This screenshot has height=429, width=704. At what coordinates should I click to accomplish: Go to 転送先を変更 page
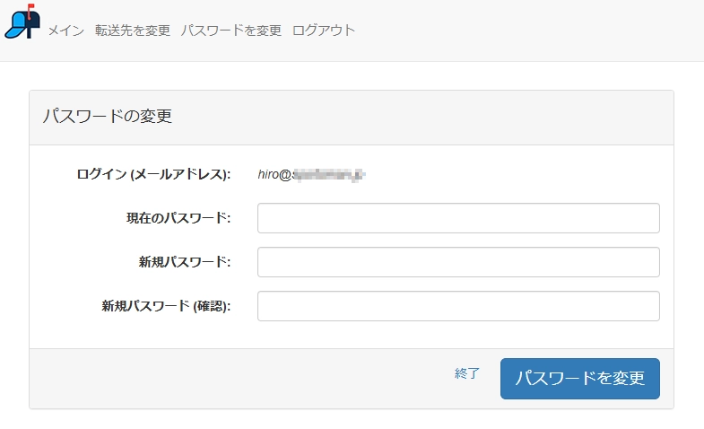(x=133, y=31)
